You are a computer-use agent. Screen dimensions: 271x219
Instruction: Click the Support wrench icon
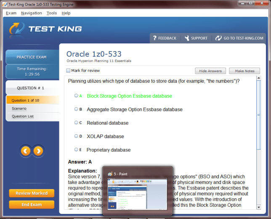[187, 38]
